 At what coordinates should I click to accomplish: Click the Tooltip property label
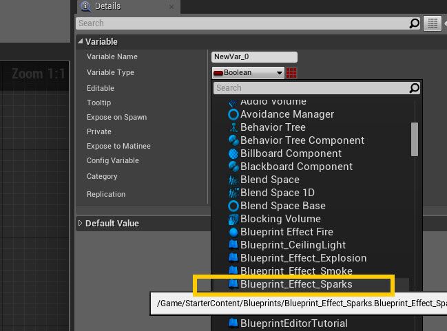tap(98, 103)
